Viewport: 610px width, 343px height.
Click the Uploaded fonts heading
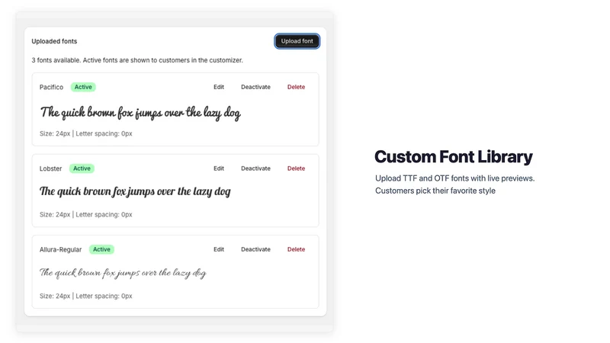click(x=54, y=41)
